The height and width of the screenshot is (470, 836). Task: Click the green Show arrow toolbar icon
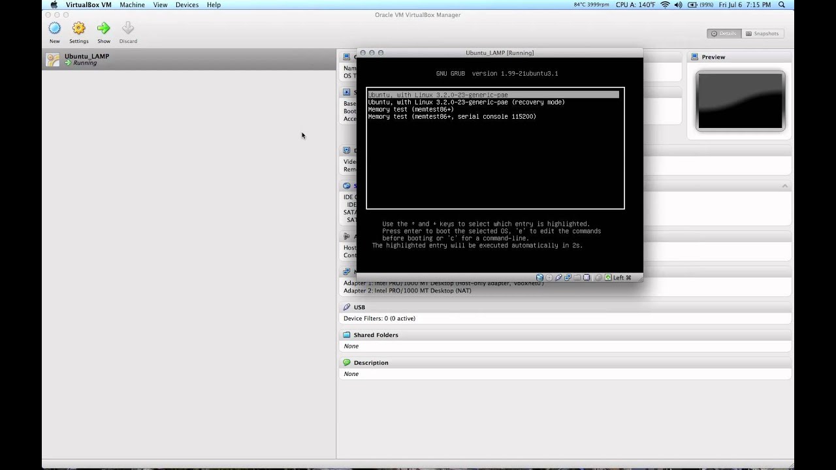coord(104,28)
